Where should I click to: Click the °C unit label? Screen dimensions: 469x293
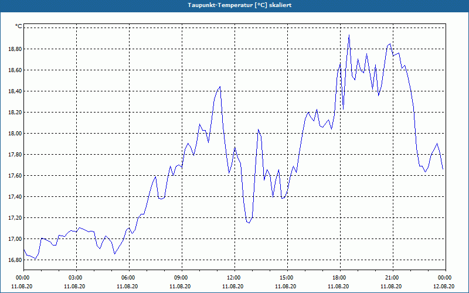coord(19,26)
